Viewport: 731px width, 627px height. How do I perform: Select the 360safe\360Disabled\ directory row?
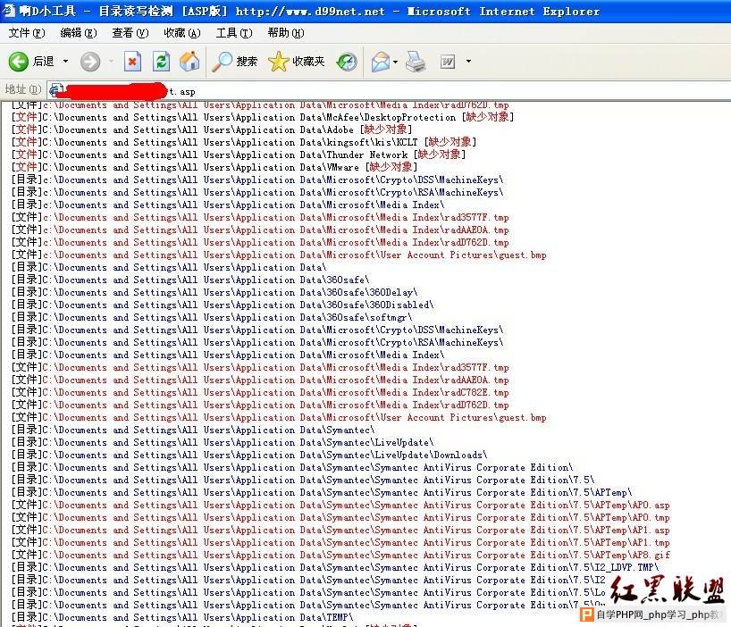point(223,305)
